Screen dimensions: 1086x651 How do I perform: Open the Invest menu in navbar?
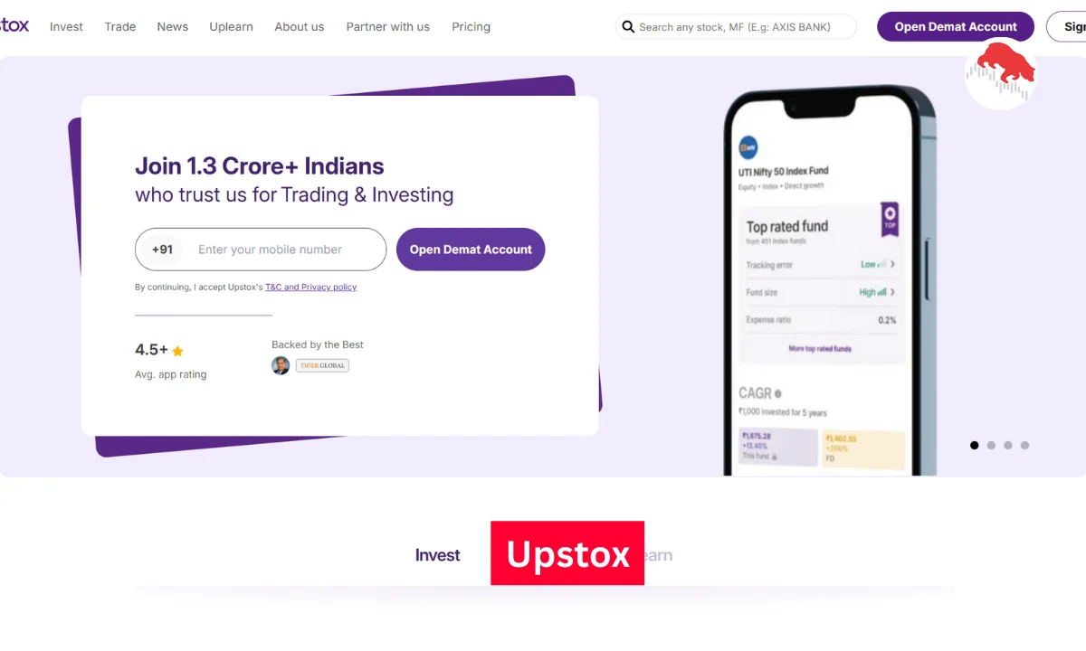[x=66, y=27]
